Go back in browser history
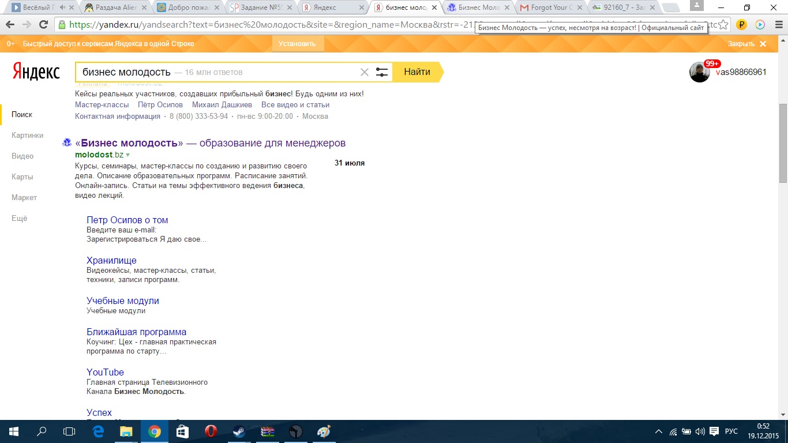The image size is (788, 443). [10, 25]
